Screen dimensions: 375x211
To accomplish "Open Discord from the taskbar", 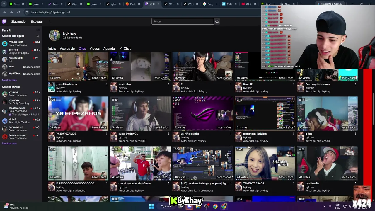I will [189, 206].
